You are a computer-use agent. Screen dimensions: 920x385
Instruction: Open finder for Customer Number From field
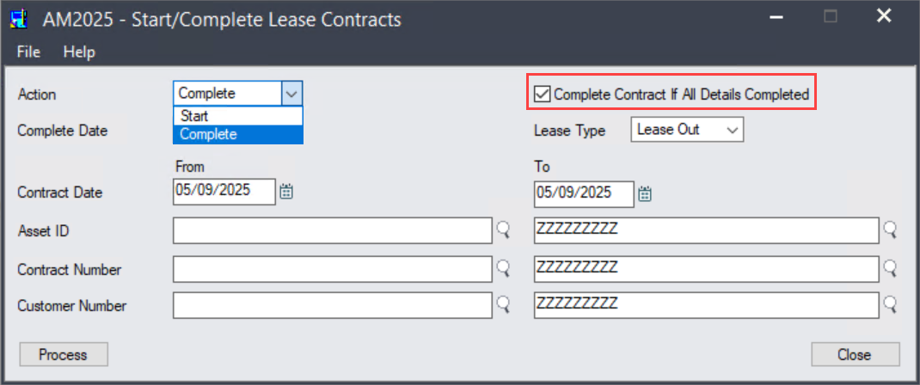click(503, 304)
